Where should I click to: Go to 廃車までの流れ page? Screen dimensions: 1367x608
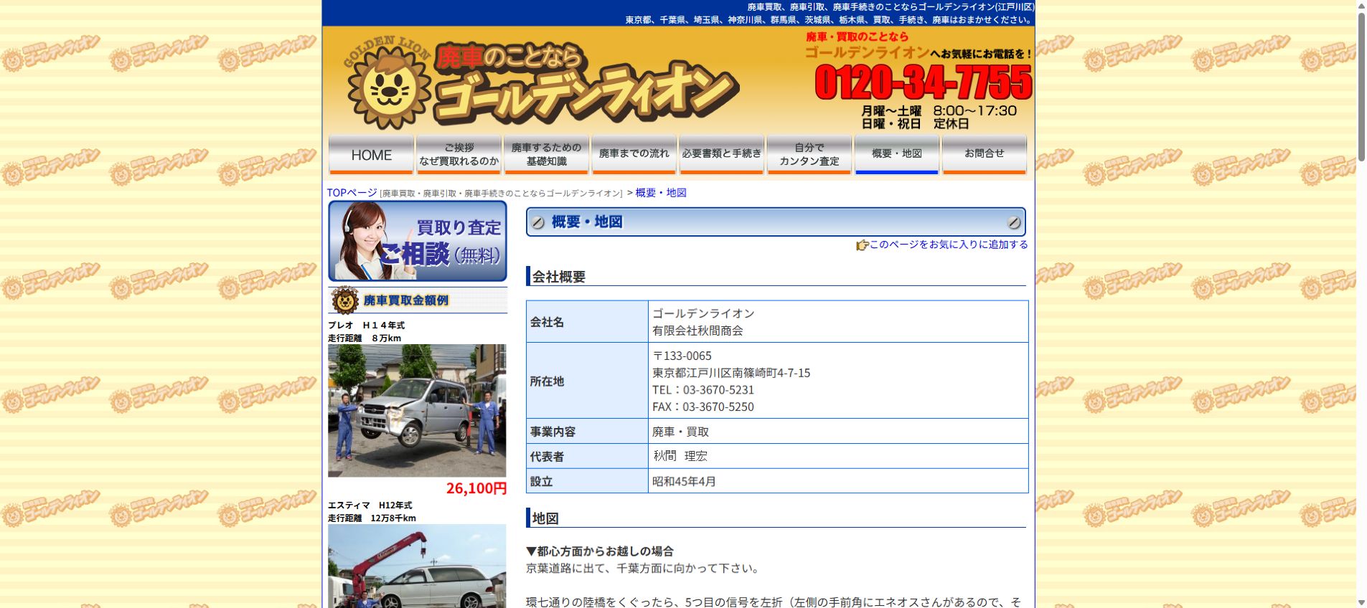[634, 154]
